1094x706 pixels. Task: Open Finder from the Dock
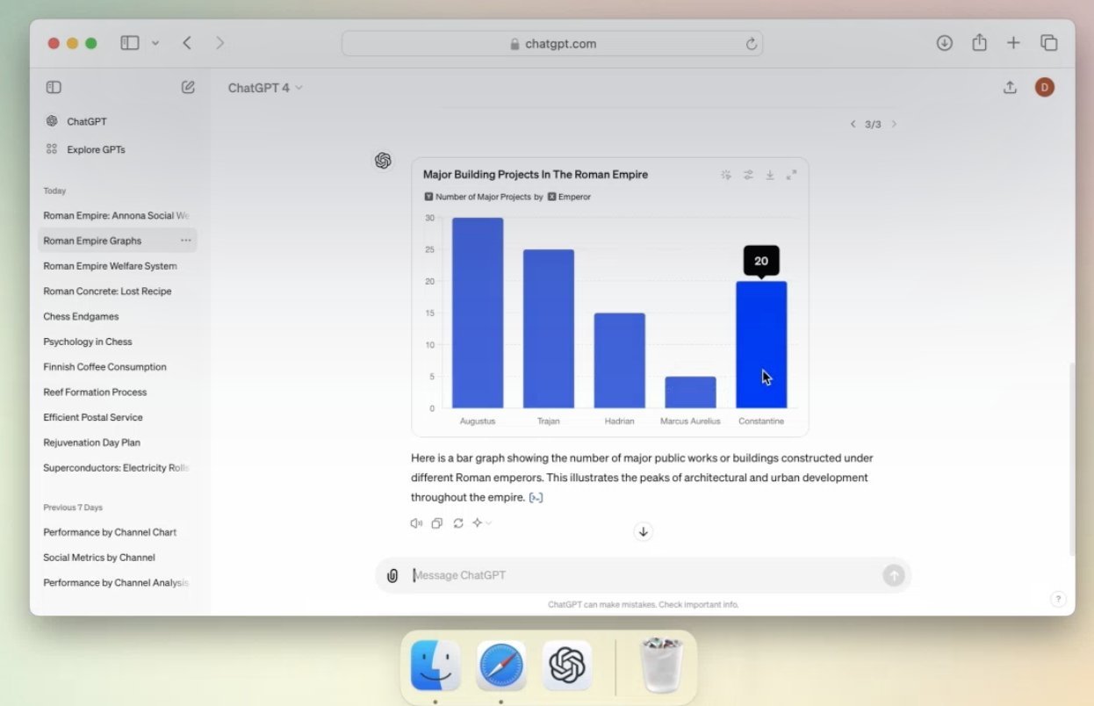point(435,665)
